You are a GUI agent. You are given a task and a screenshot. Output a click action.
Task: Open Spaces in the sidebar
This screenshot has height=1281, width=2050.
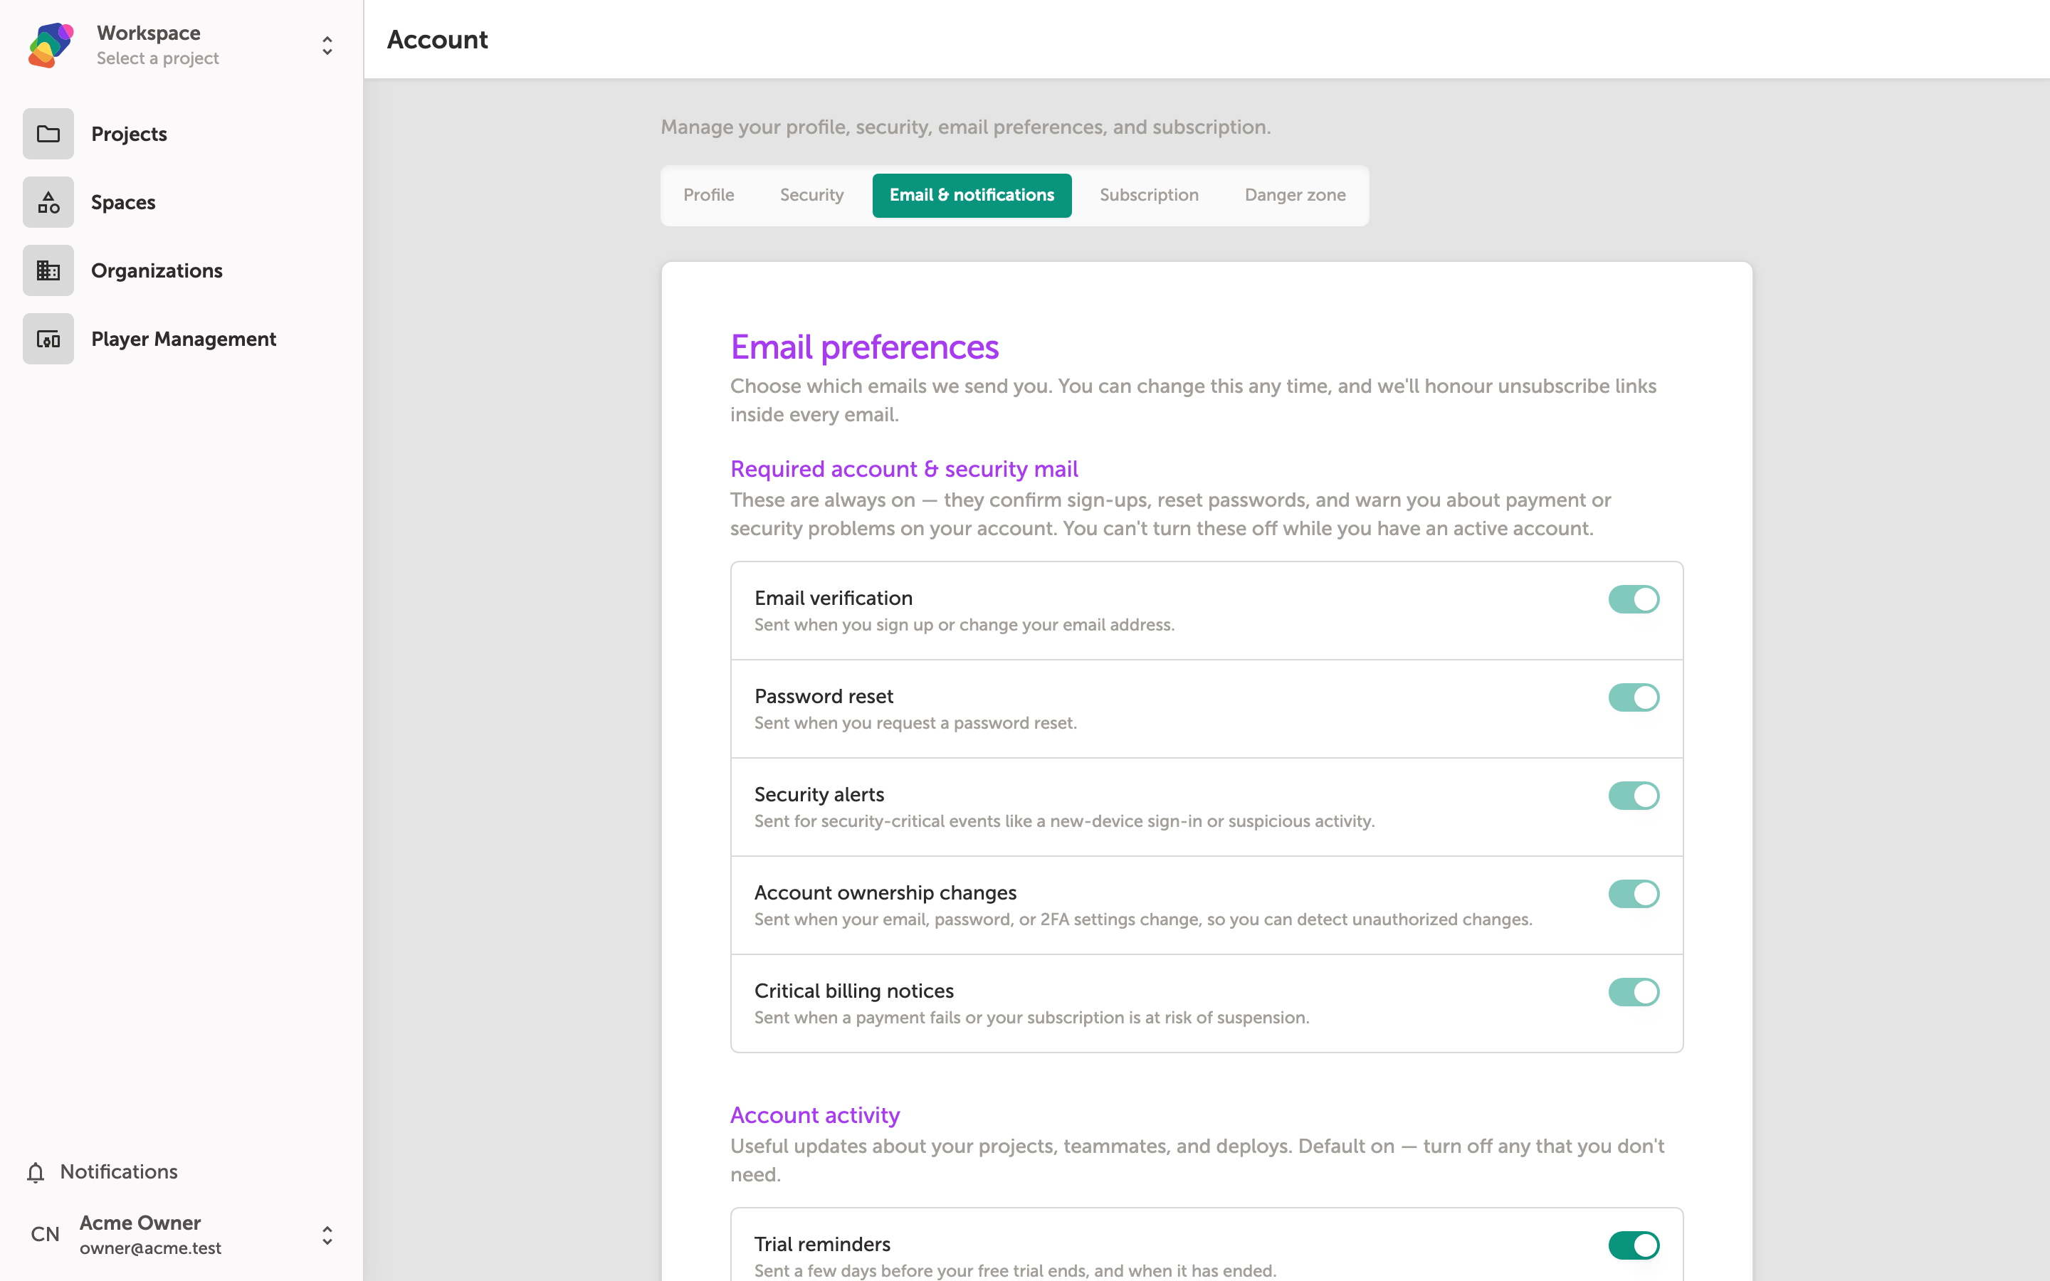click(x=182, y=203)
